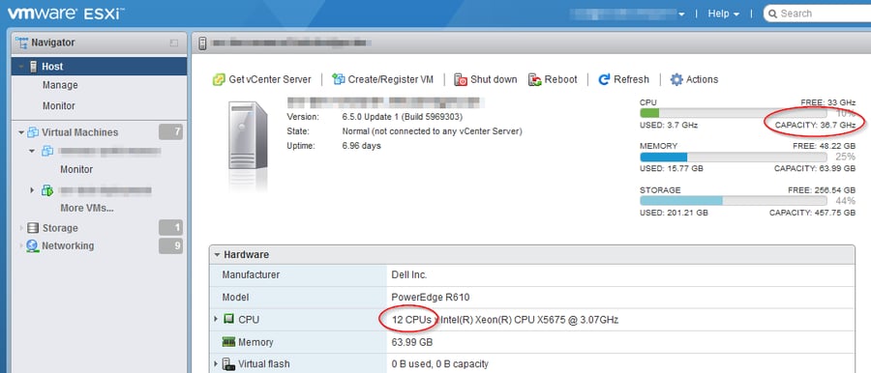
Task: Click the Virtual flash icon
Action: click(227, 364)
